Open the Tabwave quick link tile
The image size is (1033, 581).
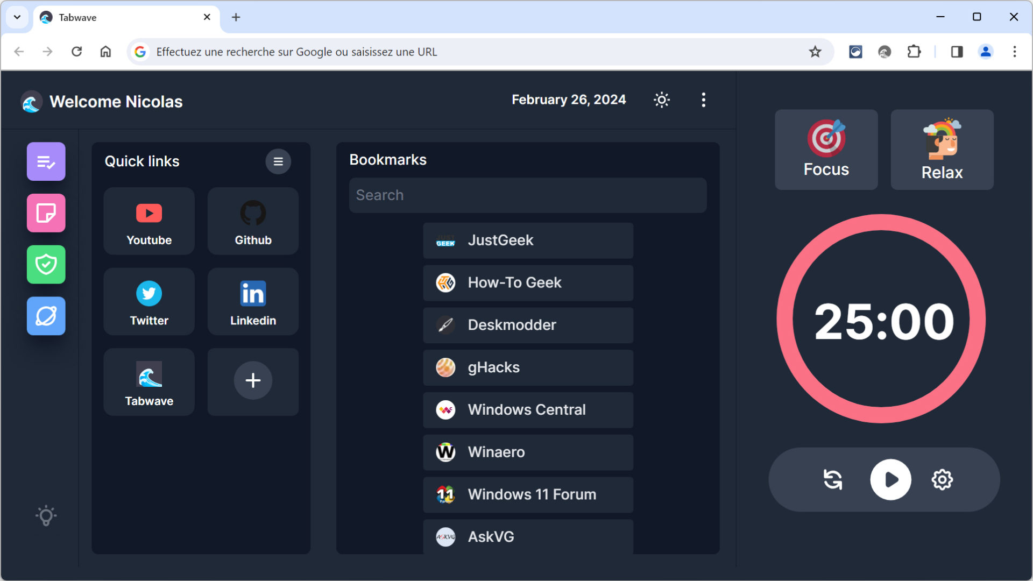point(149,382)
